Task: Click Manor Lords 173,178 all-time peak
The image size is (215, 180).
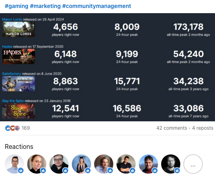Action: click(x=188, y=30)
